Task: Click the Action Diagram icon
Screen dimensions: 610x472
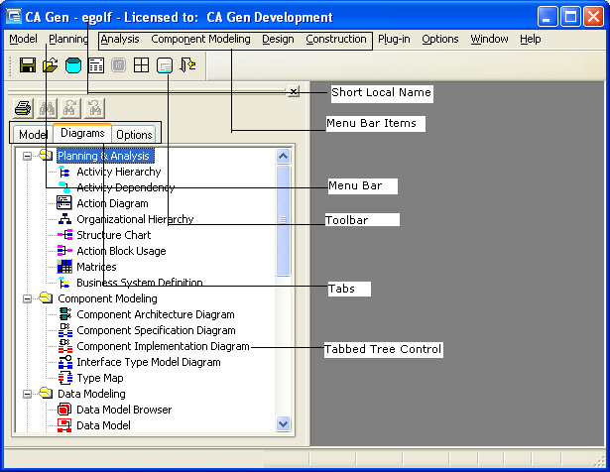Action: [64, 203]
